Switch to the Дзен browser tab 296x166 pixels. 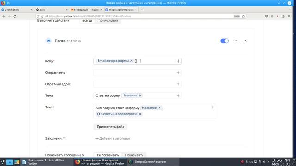[51, 10]
